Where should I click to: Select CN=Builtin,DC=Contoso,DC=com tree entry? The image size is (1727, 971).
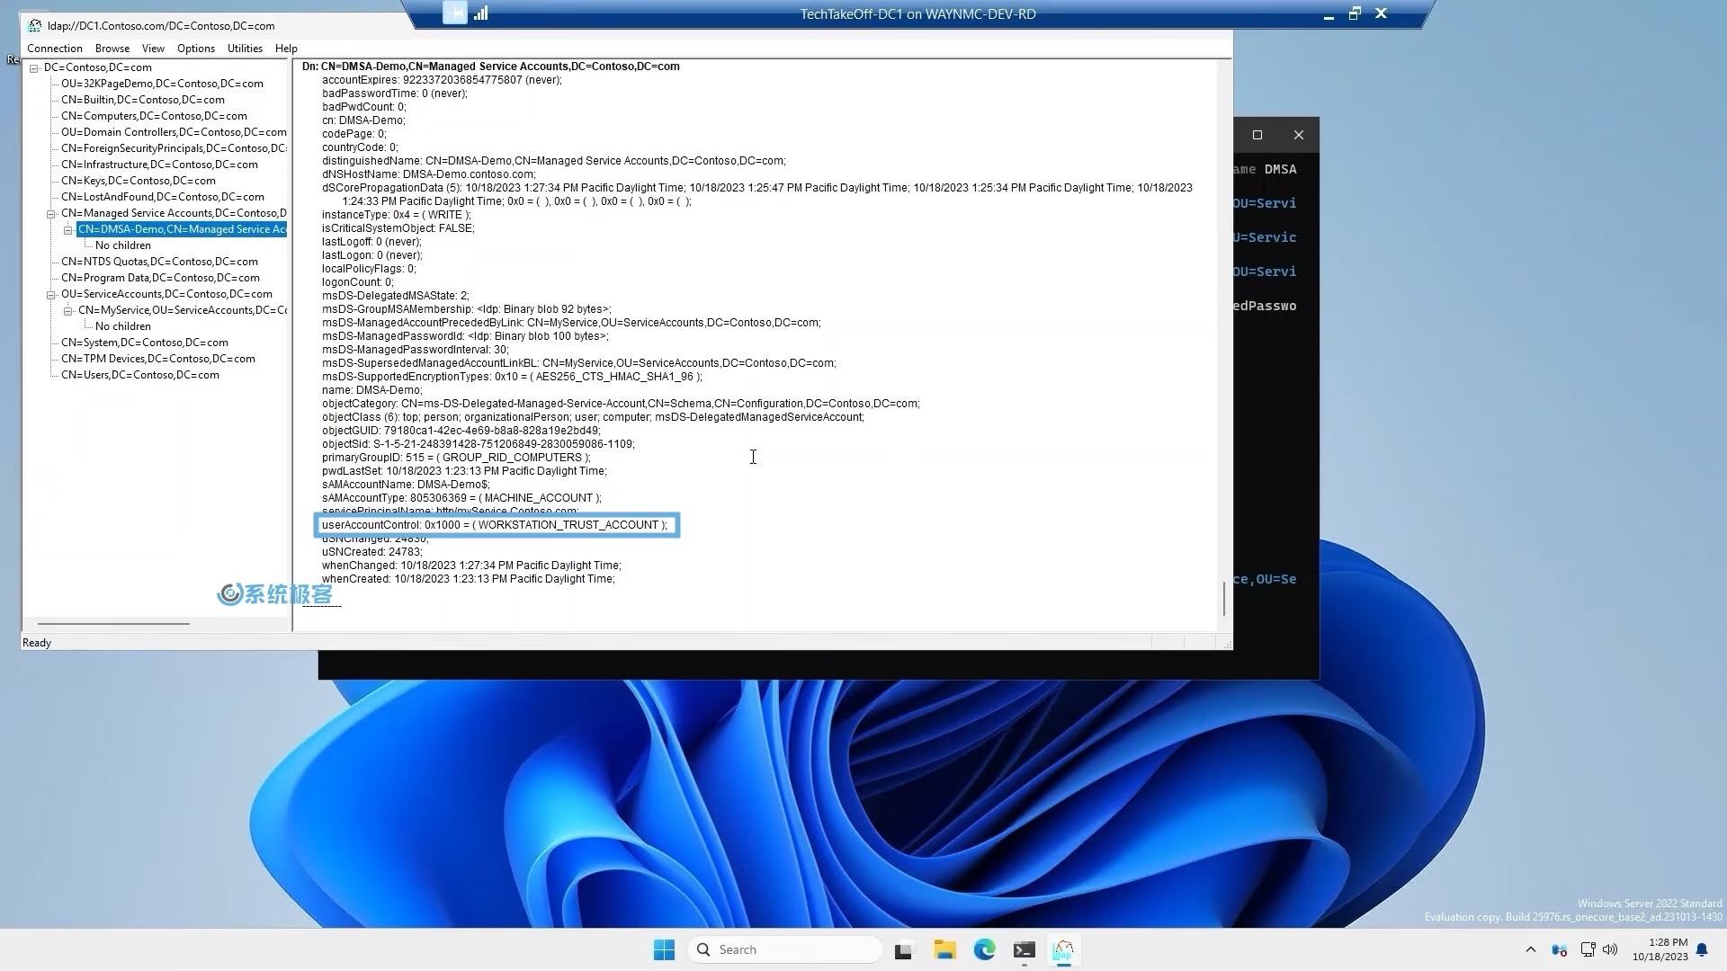tap(143, 100)
